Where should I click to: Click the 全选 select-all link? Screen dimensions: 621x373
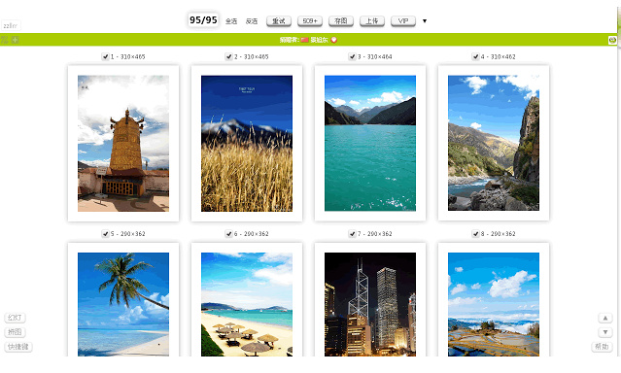[x=231, y=21]
